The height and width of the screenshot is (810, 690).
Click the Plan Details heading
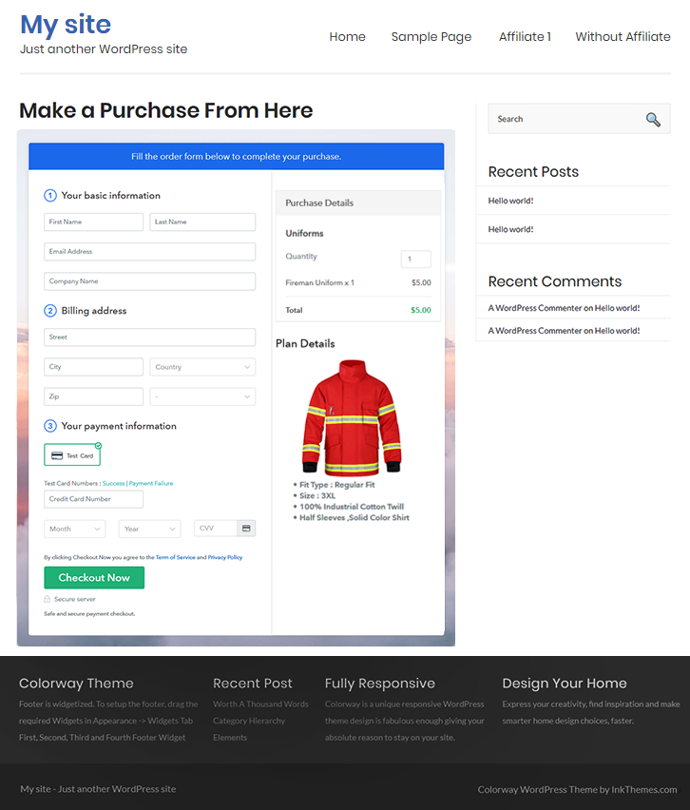[x=305, y=343]
